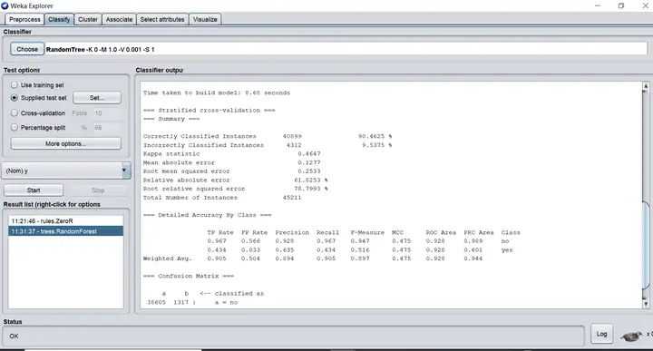Open the Associate tab

pyautogui.click(x=119, y=20)
